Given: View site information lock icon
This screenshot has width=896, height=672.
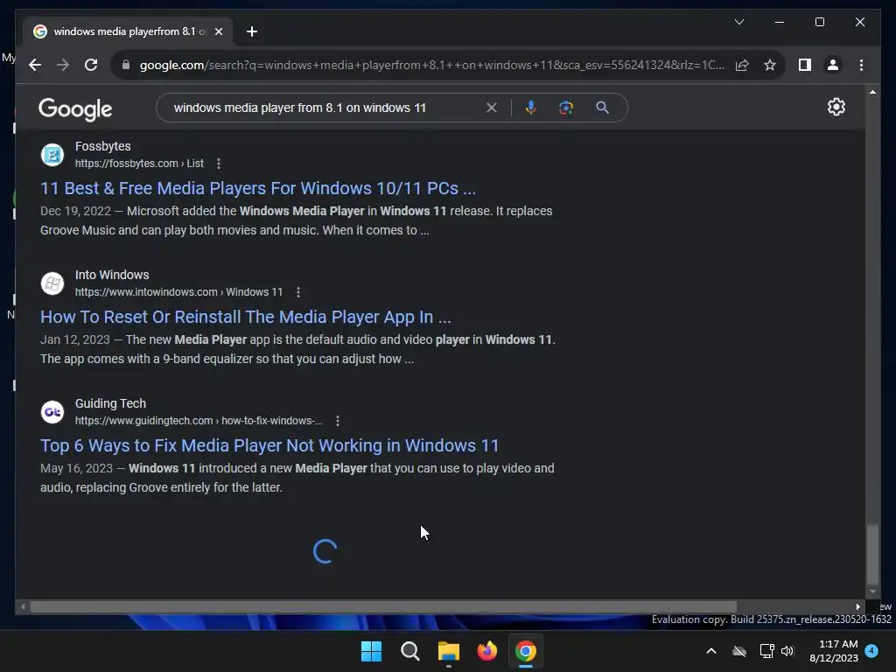Looking at the screenshot, I should [126, 65].
